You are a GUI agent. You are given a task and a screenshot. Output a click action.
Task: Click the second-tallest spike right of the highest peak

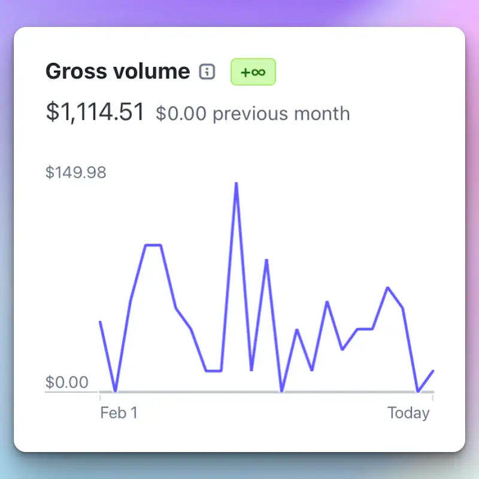[x=266, y=260]
